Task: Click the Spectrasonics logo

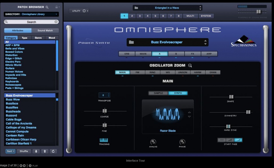Action: 244,41
